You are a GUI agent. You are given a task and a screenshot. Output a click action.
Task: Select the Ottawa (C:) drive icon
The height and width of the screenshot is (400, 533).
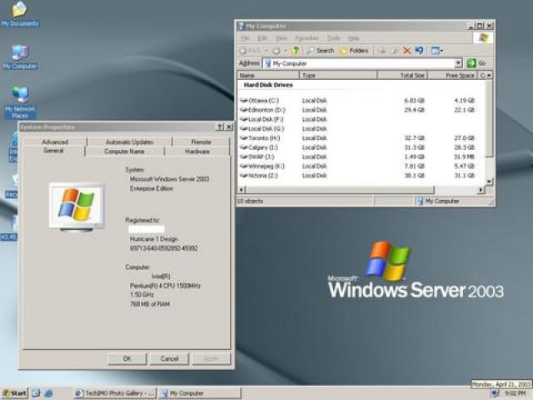(x=243, y=101)
